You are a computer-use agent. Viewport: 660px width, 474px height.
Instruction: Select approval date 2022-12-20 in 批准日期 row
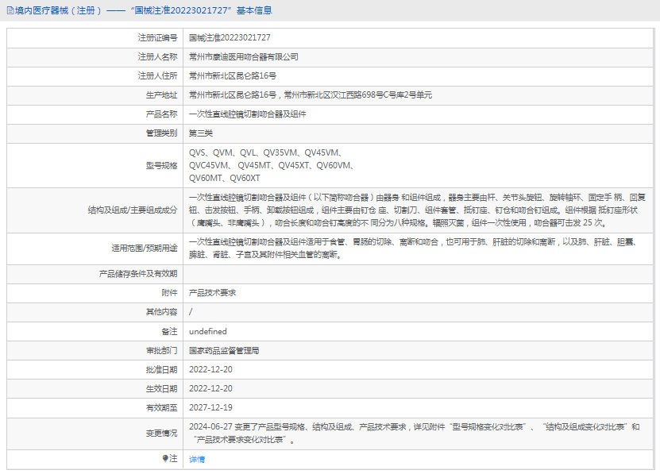pos(210,370)
